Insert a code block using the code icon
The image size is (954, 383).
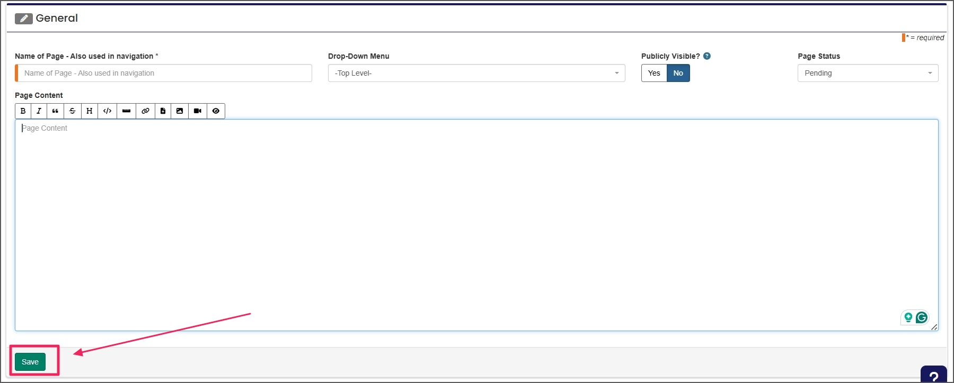click(x=107, y=111)
